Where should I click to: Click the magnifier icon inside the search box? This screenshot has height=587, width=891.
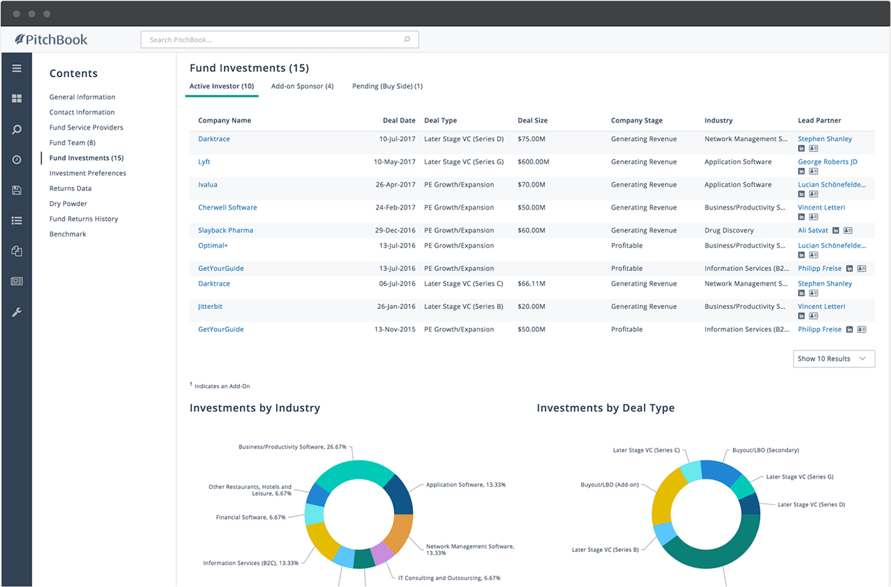click(x=407, y=40)
